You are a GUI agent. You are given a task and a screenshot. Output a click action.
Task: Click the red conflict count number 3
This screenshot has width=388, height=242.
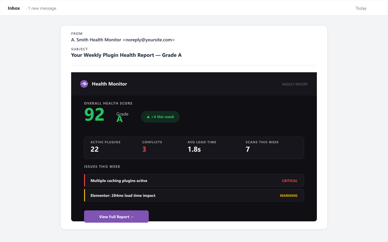144,149
